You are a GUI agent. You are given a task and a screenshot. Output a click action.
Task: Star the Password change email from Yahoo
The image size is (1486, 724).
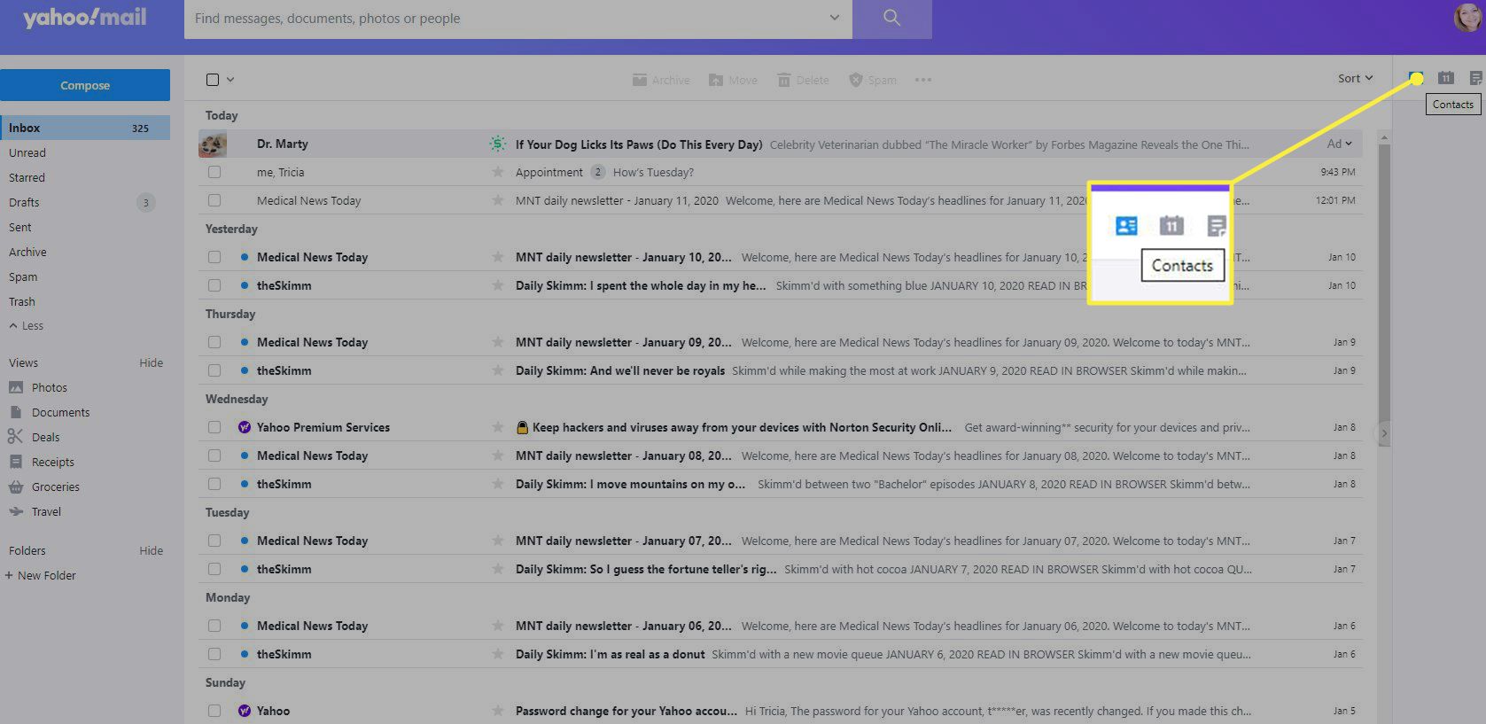[498, 711]
